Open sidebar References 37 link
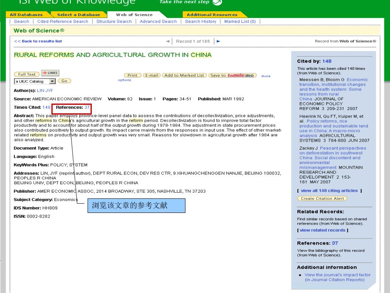The height and width of the screenshot is (293, 390). [x=335, y=243]
